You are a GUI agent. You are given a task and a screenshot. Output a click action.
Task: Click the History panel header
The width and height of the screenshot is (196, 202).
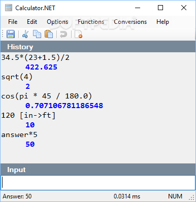(98, 47)
